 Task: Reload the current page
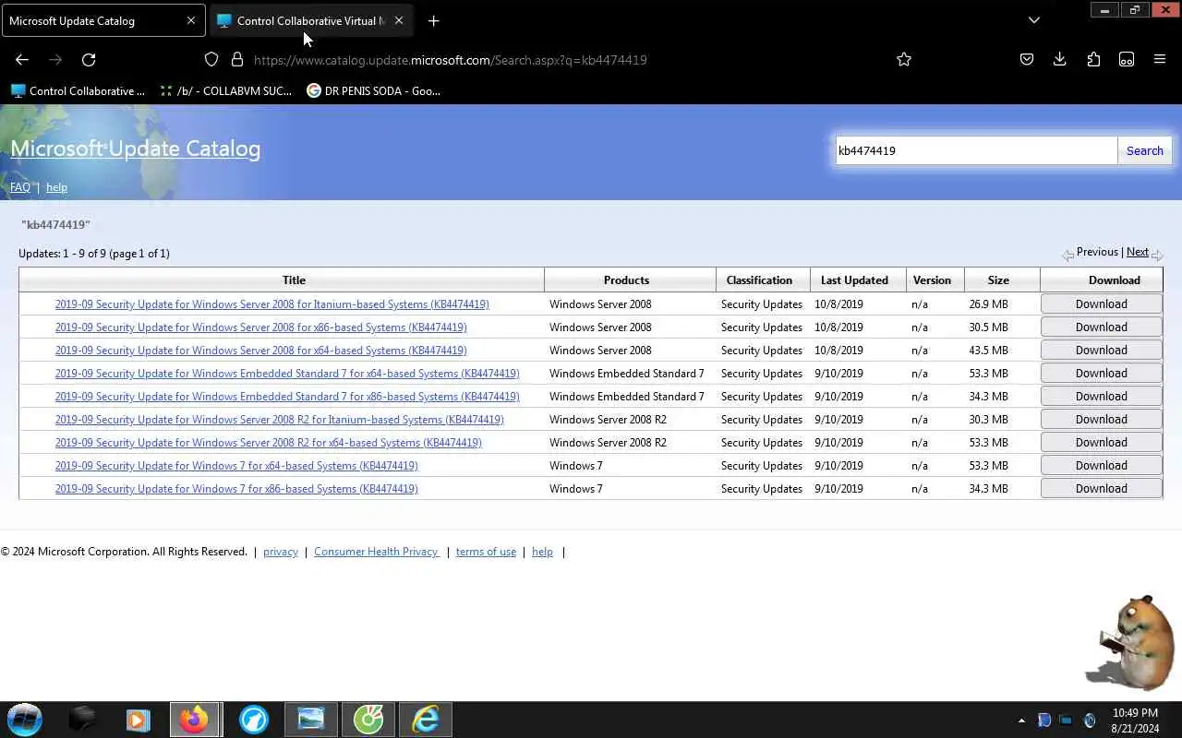click(89, 59)
